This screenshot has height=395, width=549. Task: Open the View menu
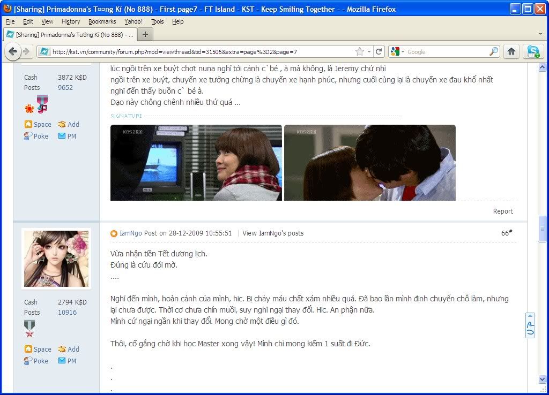47,21
